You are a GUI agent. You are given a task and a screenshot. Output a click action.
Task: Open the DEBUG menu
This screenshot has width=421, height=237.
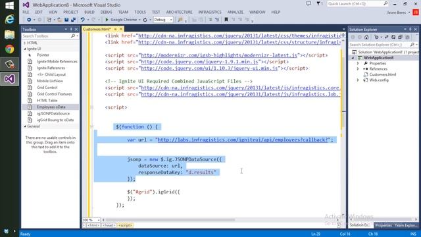point(107,12)
